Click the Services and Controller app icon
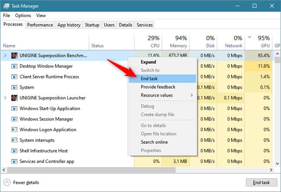This screenshot has height=192, width=281. (x=14, y=161)
